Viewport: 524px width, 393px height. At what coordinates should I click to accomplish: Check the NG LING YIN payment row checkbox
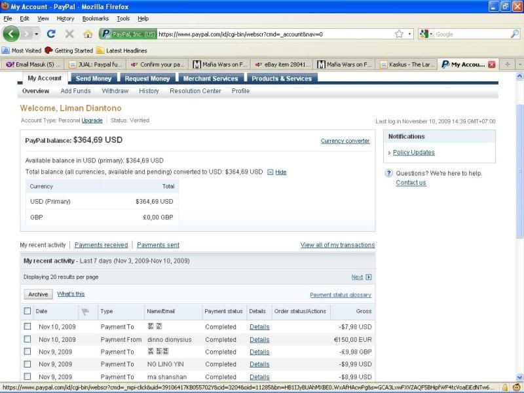click(x=28, y=364)
